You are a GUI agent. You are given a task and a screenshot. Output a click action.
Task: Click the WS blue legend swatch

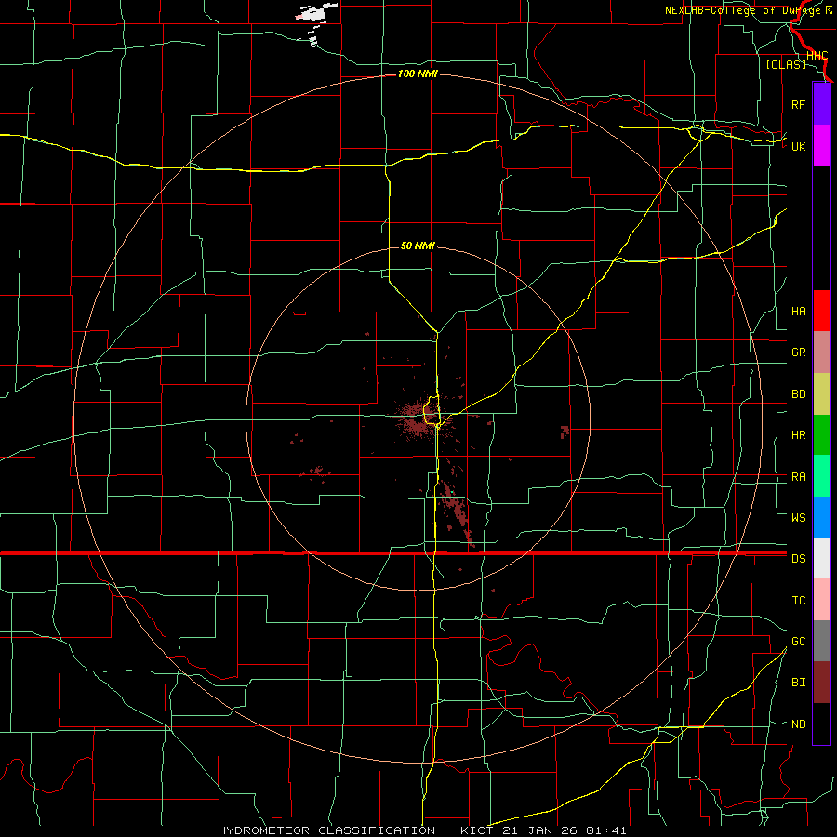point(821,517)
